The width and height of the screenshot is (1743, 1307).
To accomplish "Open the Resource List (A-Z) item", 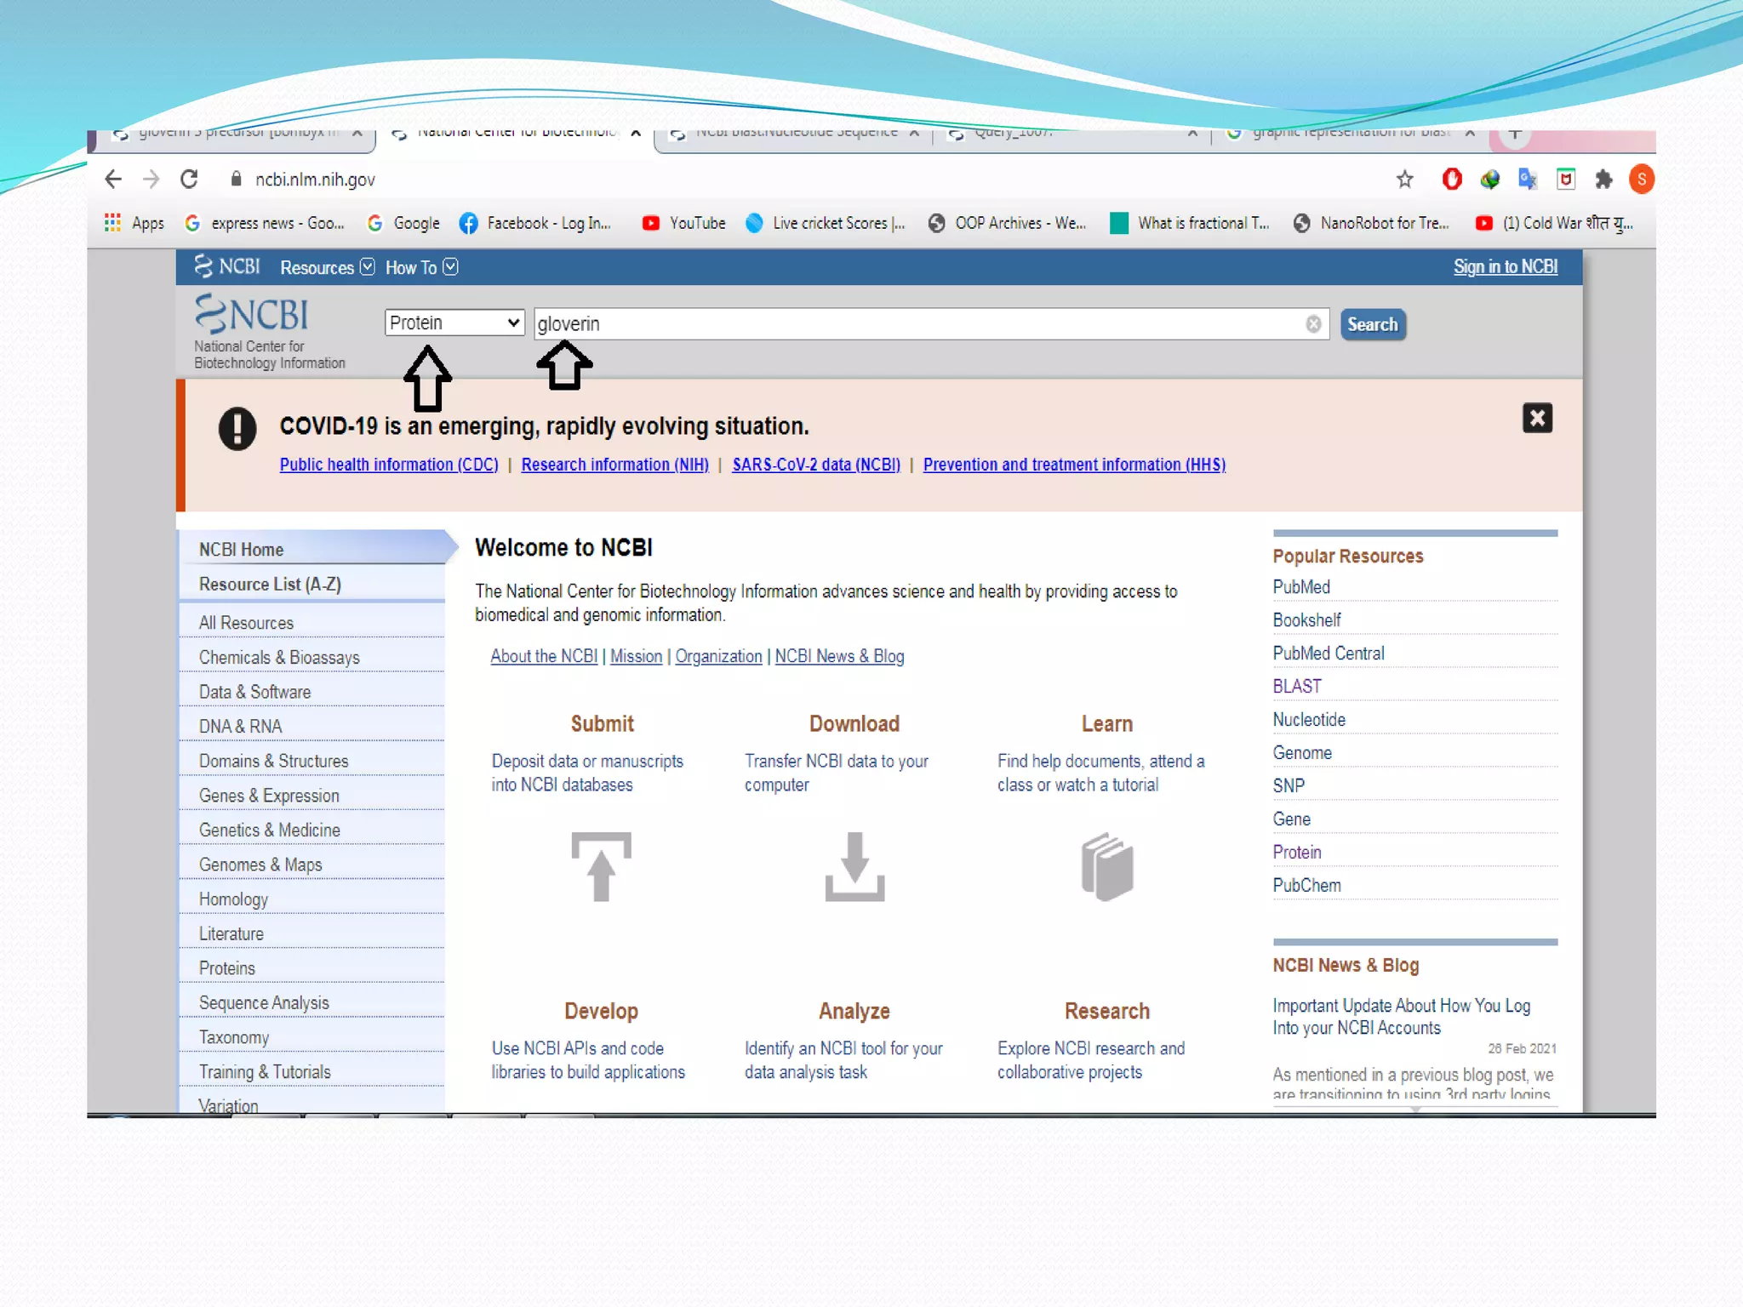I will (x=270, y=585).
